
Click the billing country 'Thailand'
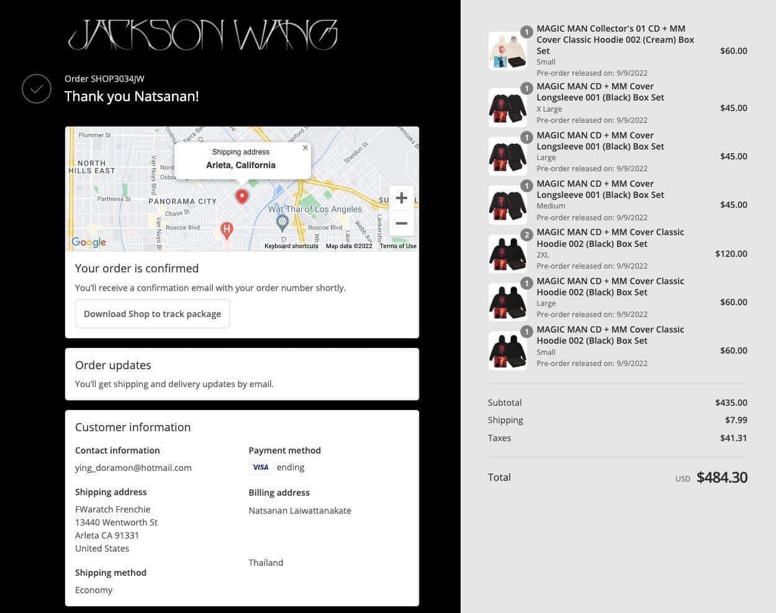pos(266,563)
